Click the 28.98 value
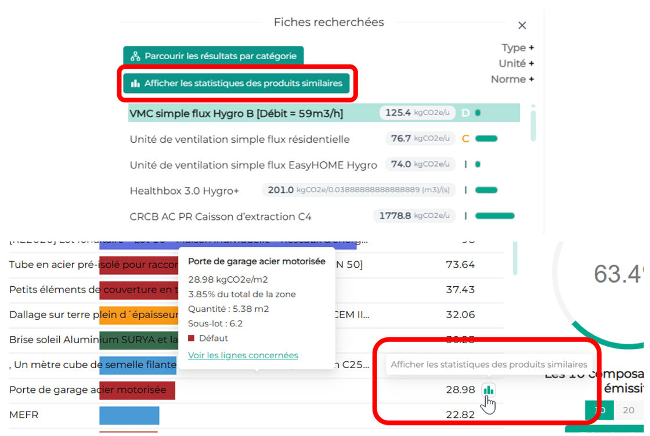The height and width of the screenshot is (436, 650). (x=460, y=390)
